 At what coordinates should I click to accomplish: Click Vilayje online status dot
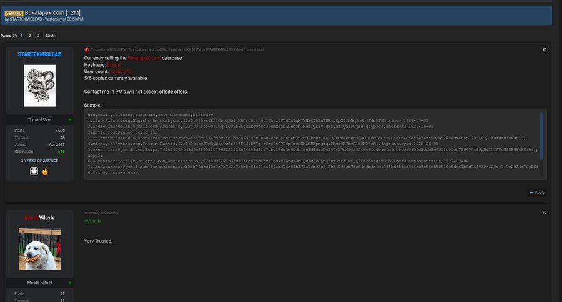pyautogui.click(x=70, y=283)
